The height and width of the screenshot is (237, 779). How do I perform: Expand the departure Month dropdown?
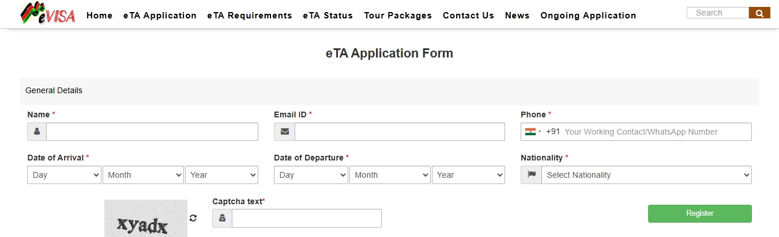(x=390, y=175)
